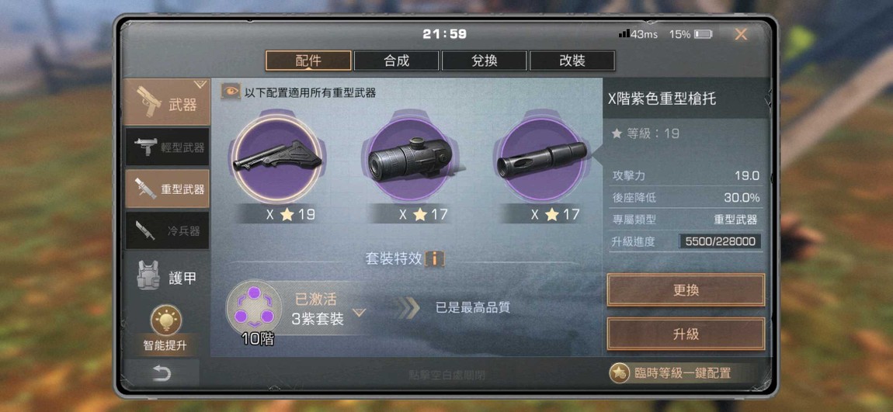Collapse the 武器 weapons category arrow
Image resolution: width=893 pixels, height=412 pixels.
tap(200, 85)
